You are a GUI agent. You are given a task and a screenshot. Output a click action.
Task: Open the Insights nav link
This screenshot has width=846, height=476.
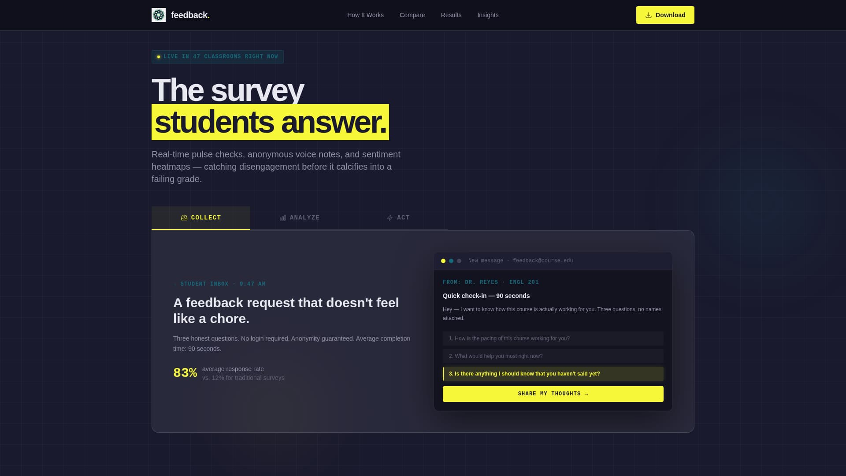(x=488, y=15)
